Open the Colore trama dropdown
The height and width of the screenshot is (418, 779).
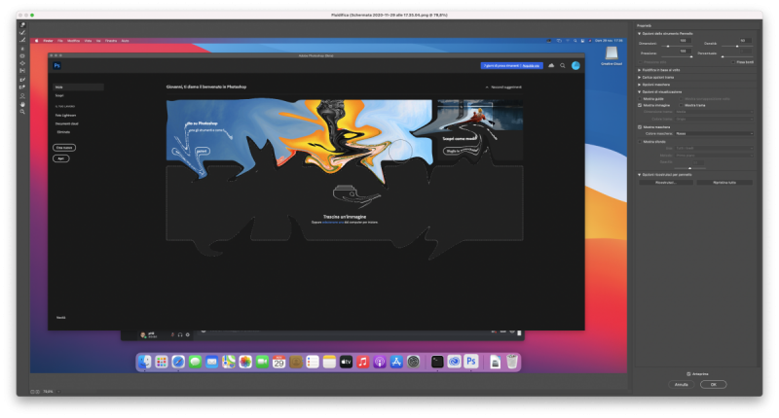pyautogui.click(x=714, y=119)
